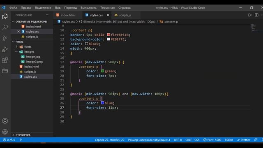Image resolution: width=263 pixels, height=148 pixels.
Task: Open Source Control view
Action: pyautogui.click(x=5, y=38)
